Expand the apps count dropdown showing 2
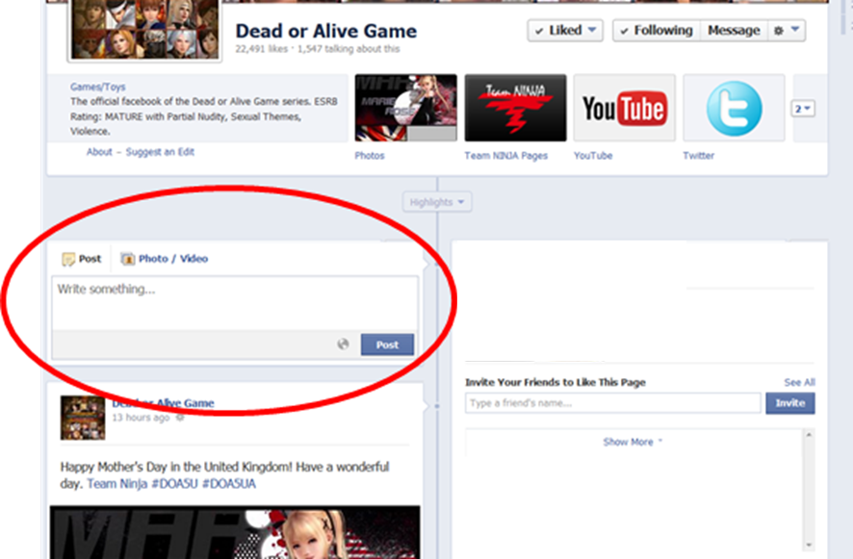853x559 pixels. (802, 109)
